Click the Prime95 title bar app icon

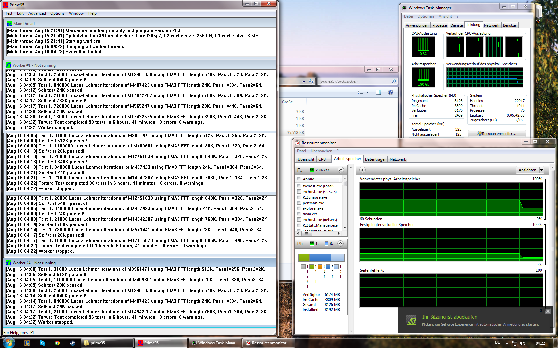tap(5, 5)
